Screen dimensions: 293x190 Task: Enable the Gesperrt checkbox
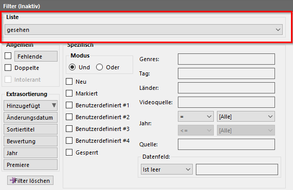tap(69, 153)
